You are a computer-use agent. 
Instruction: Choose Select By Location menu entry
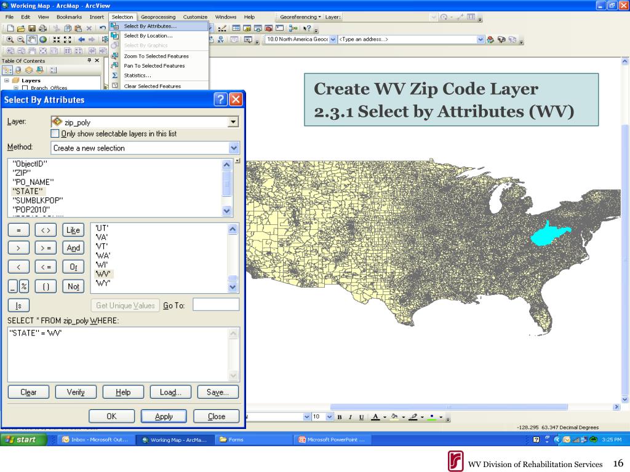click(x=148, y=36)
